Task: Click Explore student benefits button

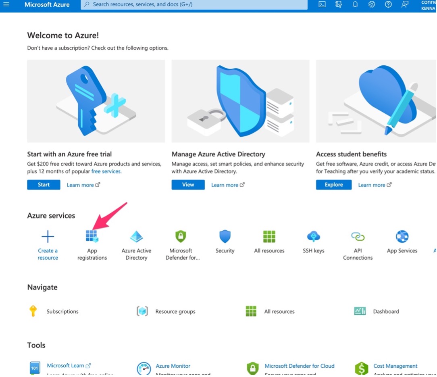Action: point(334,185)
